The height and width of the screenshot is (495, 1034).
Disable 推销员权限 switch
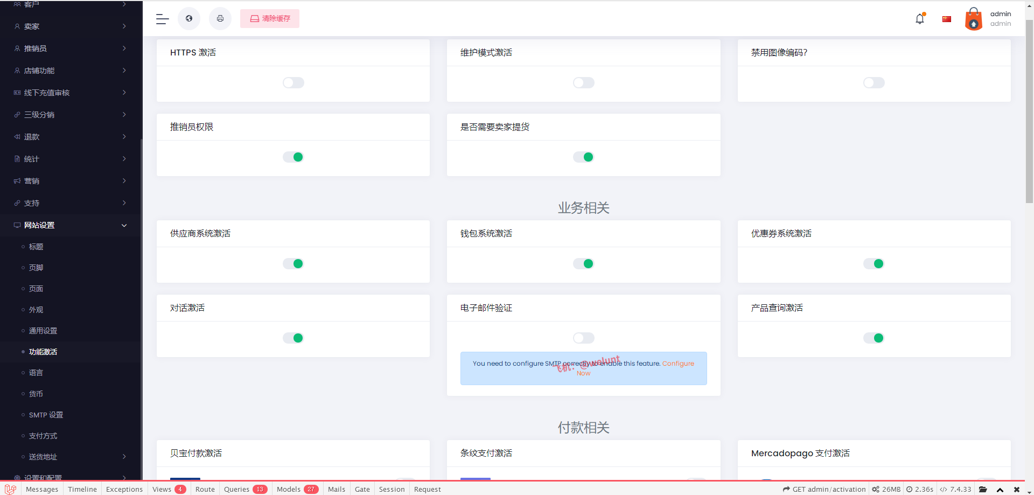(294, 157)
